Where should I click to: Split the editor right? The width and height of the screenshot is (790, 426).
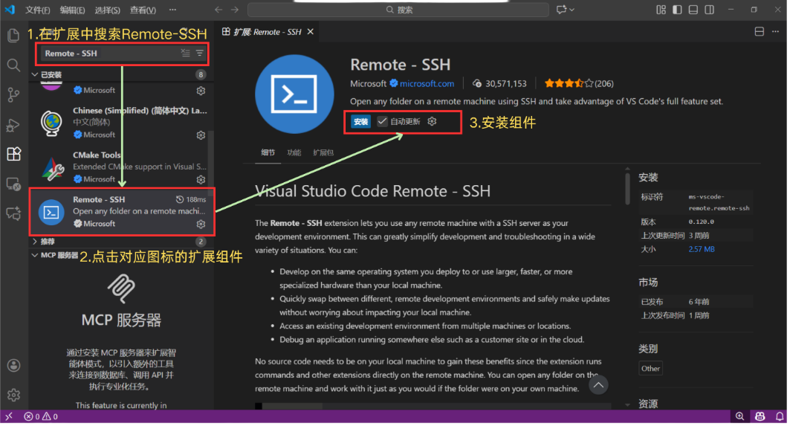760,32
